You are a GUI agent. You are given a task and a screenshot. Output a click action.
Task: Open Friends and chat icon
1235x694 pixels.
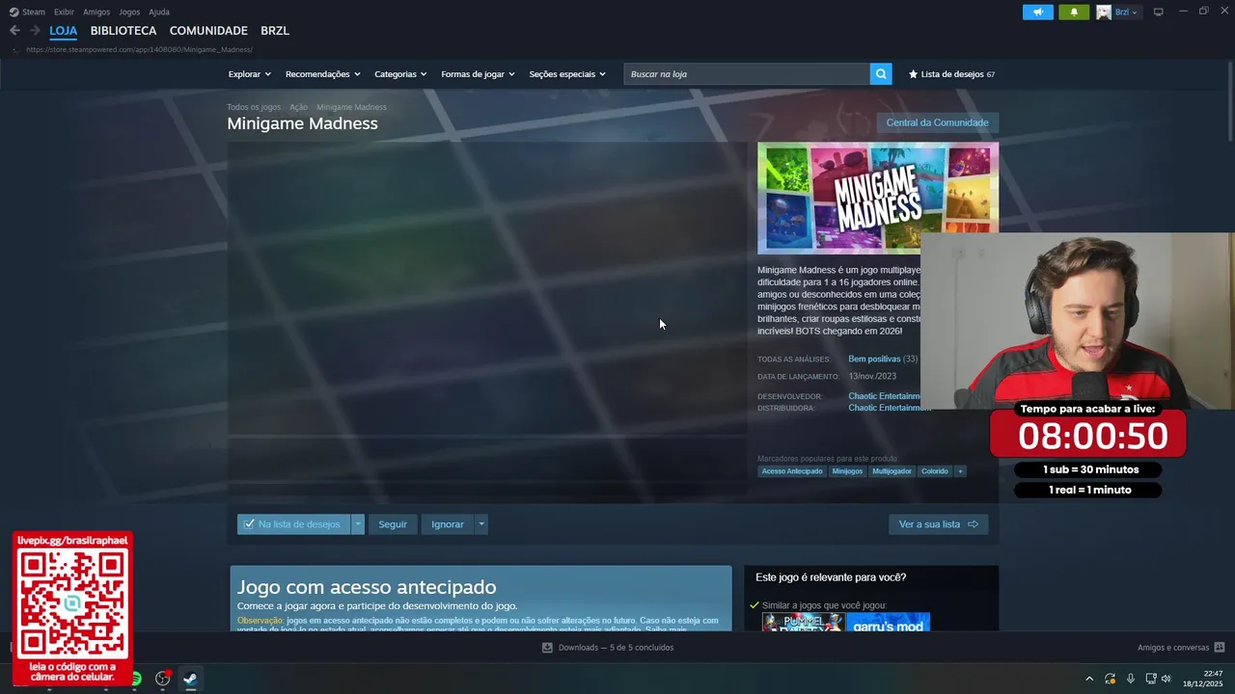point(1220,648)
